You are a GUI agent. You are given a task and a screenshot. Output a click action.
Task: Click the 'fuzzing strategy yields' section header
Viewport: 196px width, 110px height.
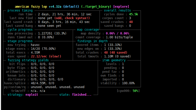(x=28, y=60)
